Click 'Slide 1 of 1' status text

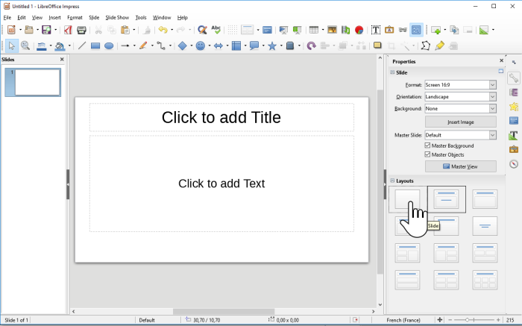point(16,320)
